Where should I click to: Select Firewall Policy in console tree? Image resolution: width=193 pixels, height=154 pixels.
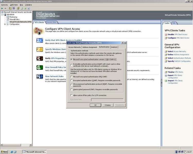(14, 19)
